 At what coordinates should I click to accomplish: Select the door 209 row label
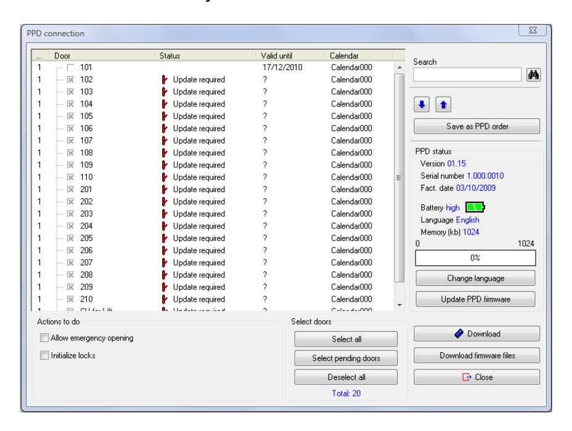pyautogui.click(x=86, y=287)
